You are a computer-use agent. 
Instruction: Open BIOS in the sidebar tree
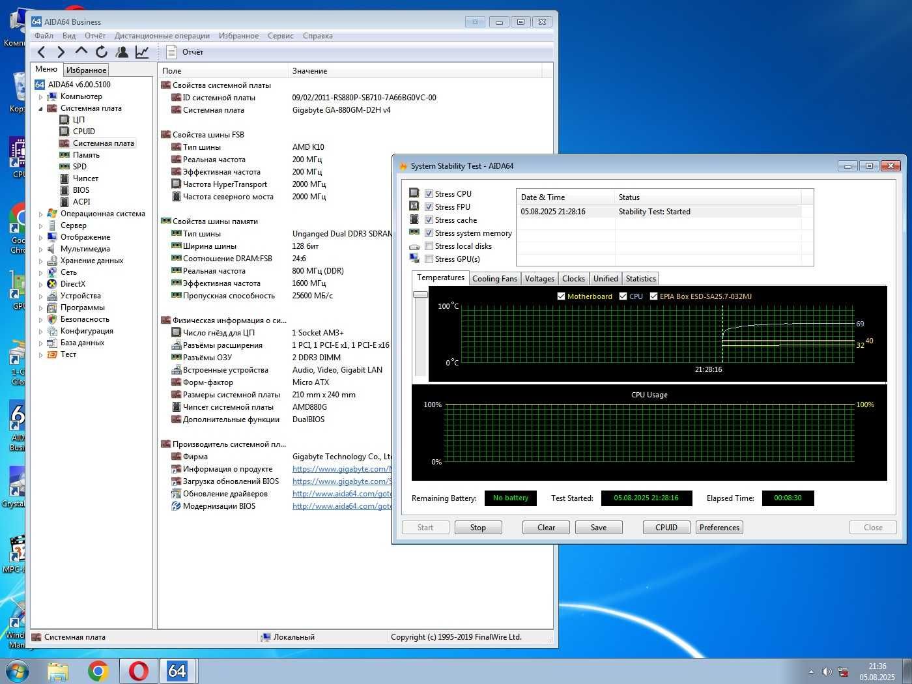81,190
